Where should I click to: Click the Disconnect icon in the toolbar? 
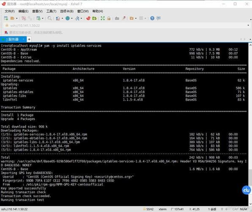24,18
